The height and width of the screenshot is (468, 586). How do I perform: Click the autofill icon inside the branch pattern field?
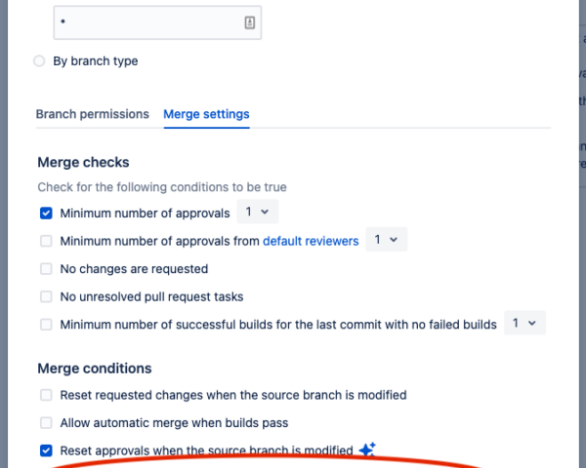[x=250, y=23]
